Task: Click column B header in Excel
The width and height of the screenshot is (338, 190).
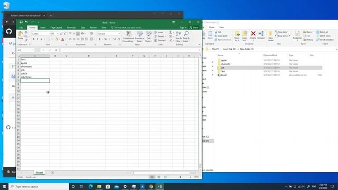Action: pyautogui.click(x=55, y=56)
